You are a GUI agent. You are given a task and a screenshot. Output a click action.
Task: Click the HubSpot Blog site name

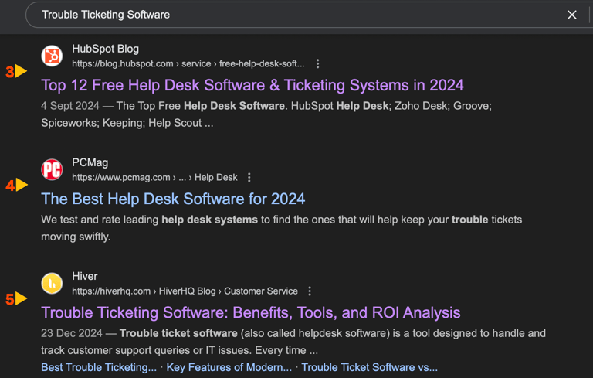[106, 49]
